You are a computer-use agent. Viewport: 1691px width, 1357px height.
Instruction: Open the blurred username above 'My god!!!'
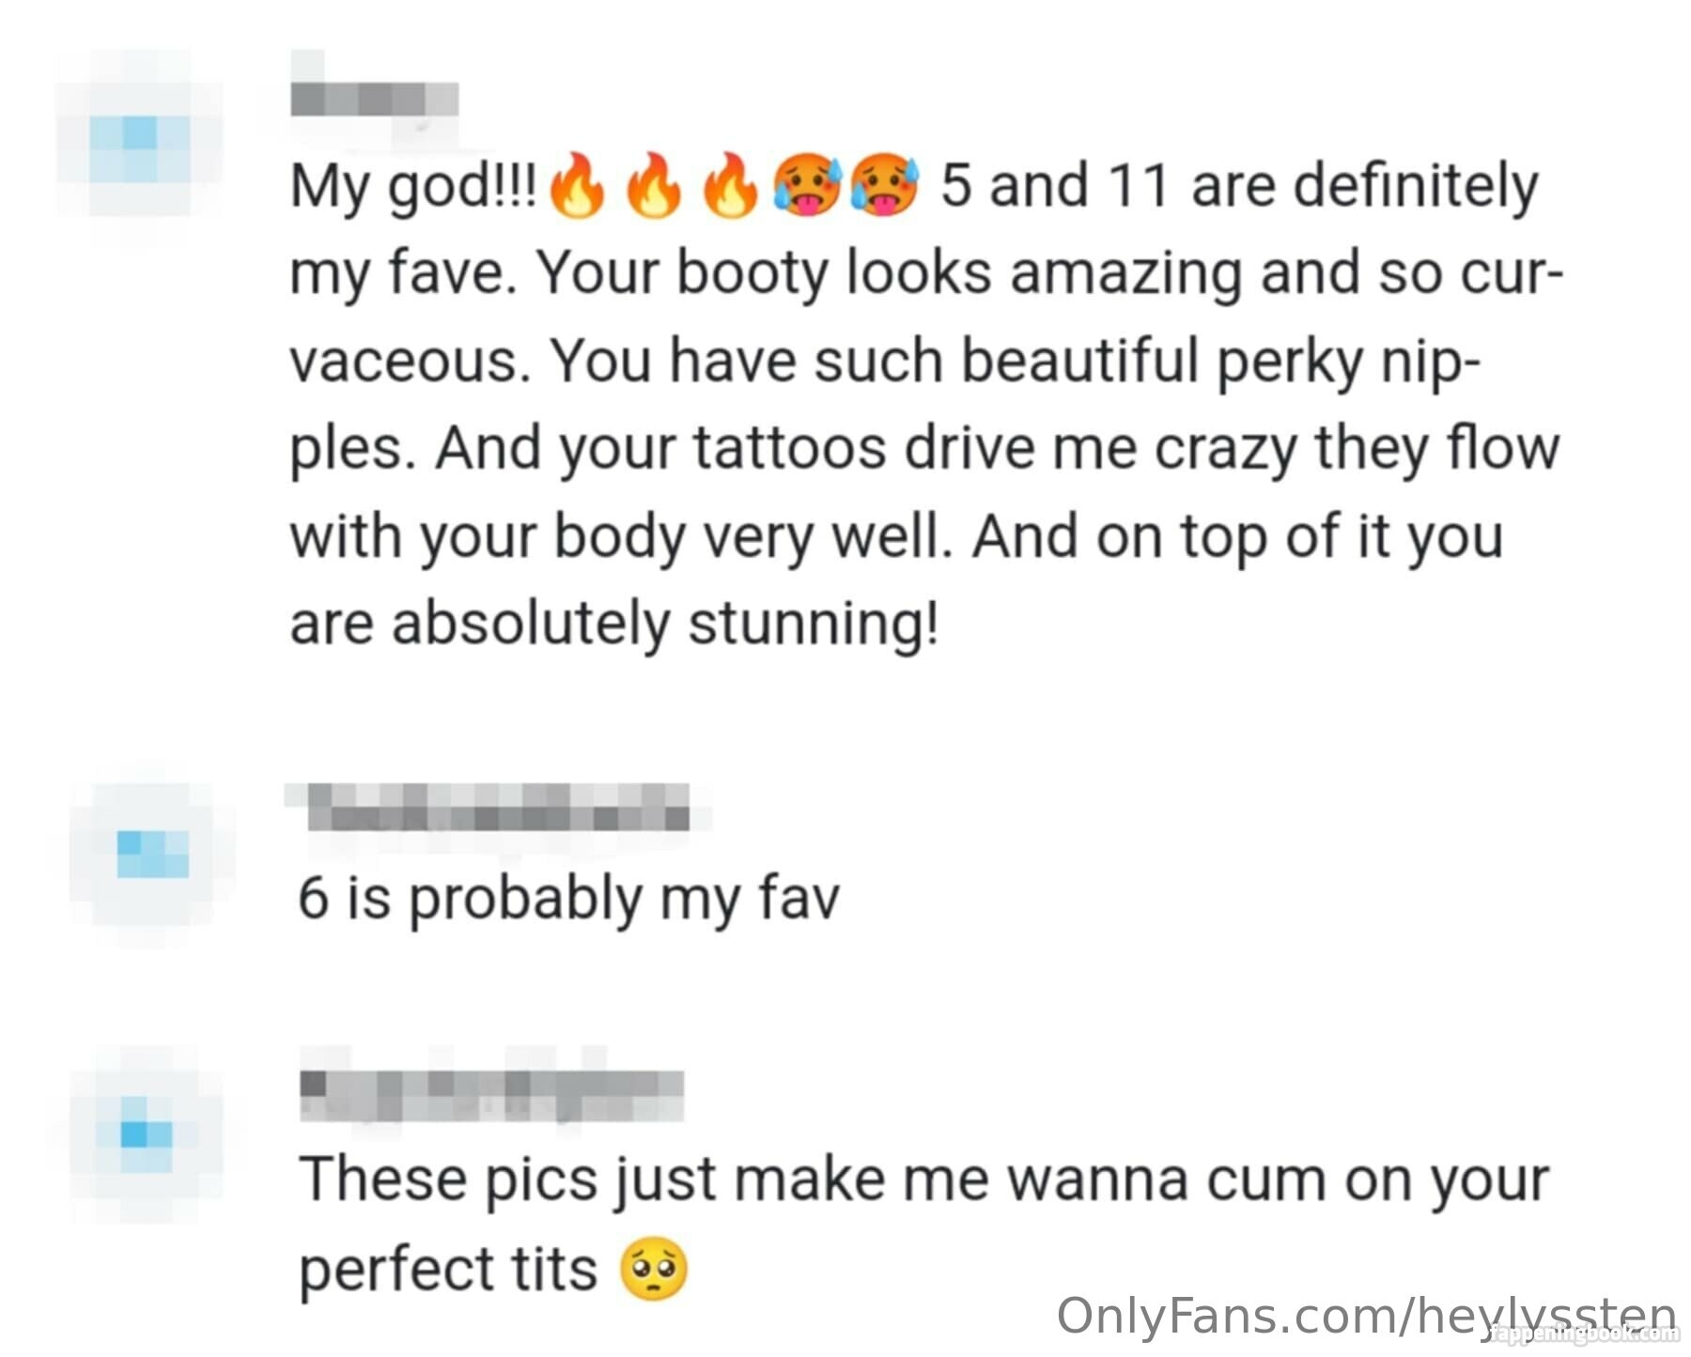[x=374, y=99]
